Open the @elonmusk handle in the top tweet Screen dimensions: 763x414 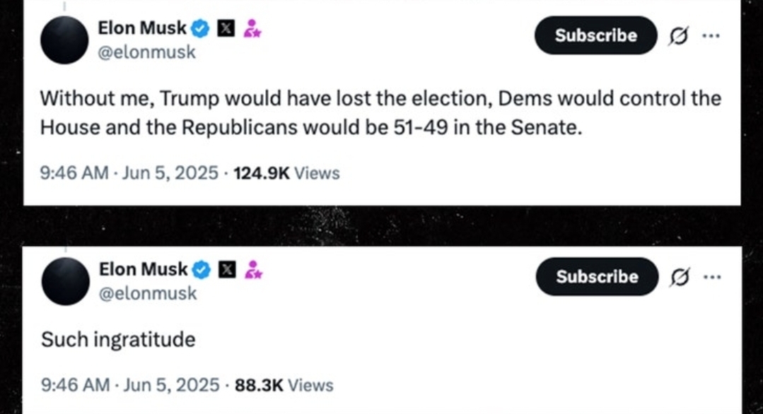146,52
